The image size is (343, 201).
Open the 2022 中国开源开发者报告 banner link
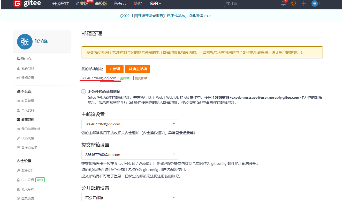tap(165, 16)
